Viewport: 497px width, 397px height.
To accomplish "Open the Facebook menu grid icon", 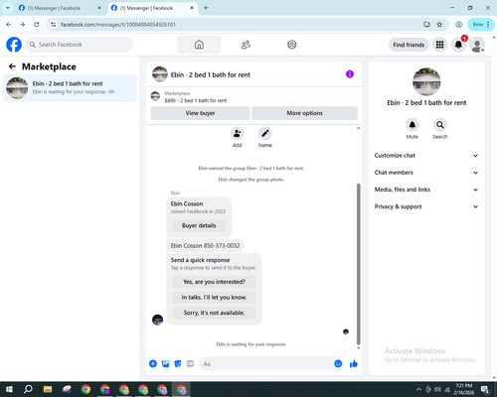I will click(x=439, y=45).
